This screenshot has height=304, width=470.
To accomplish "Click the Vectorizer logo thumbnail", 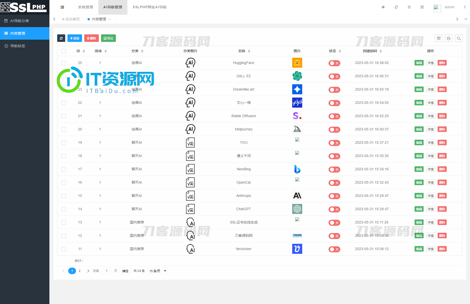I will (x=297, y=249).
